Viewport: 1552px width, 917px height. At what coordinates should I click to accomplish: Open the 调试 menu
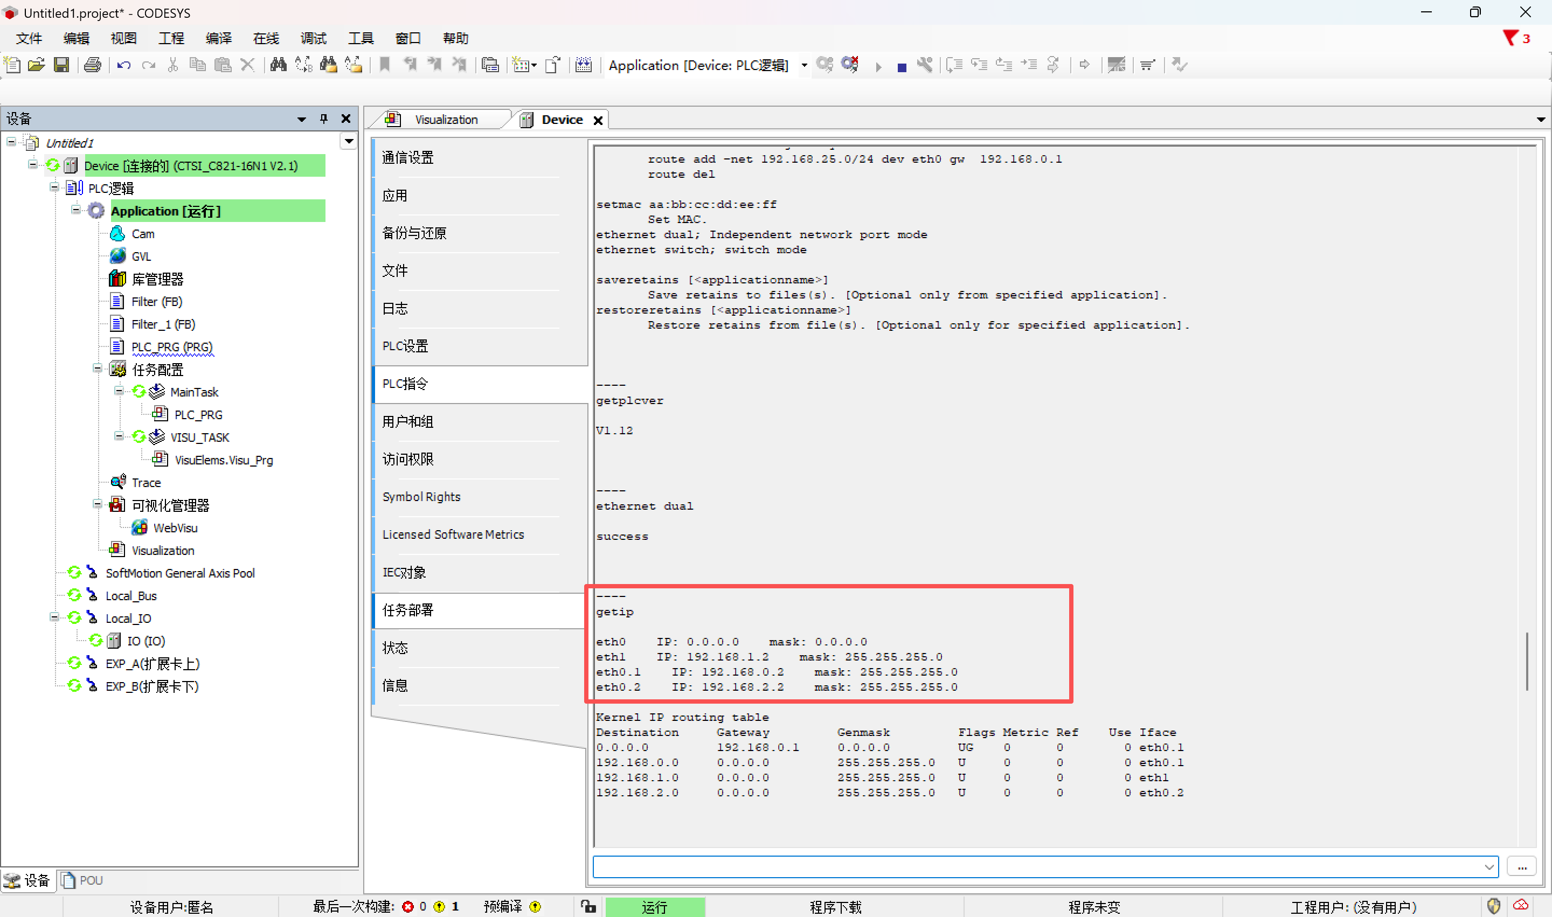(314, 38)
